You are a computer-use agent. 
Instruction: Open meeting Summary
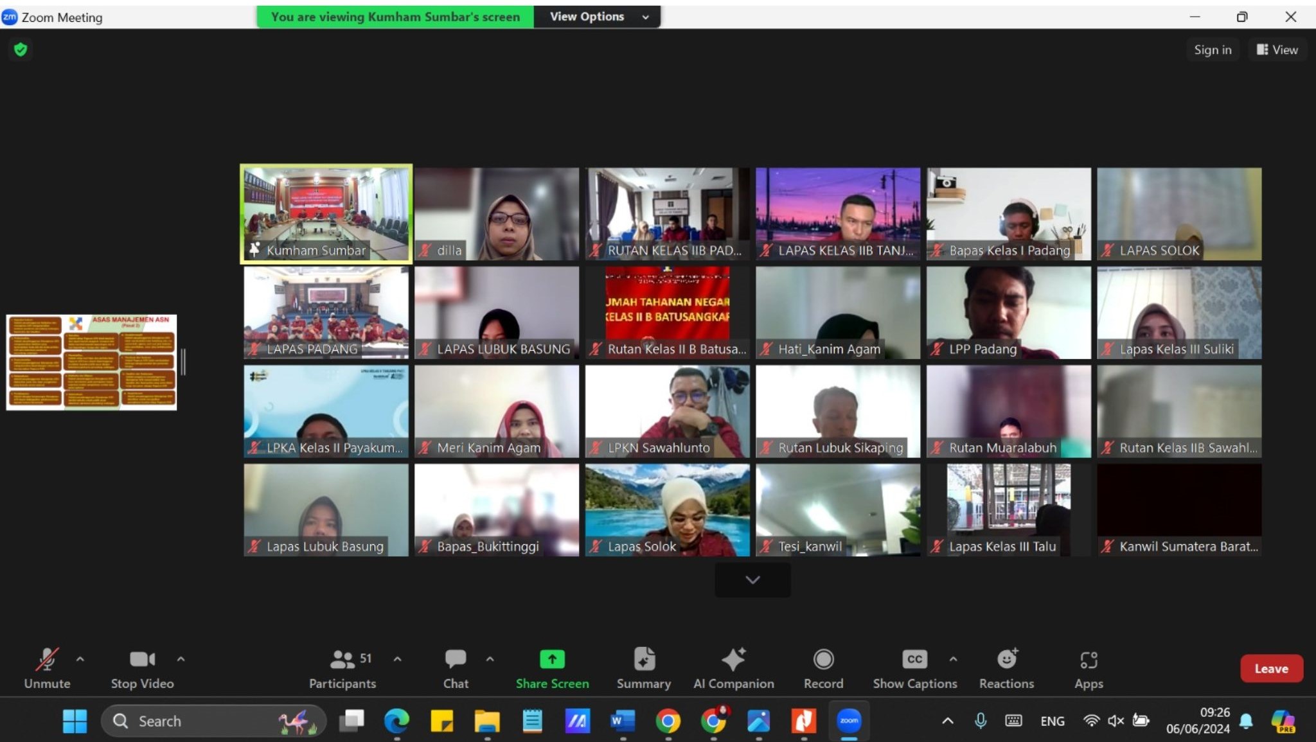coord(643,668)
